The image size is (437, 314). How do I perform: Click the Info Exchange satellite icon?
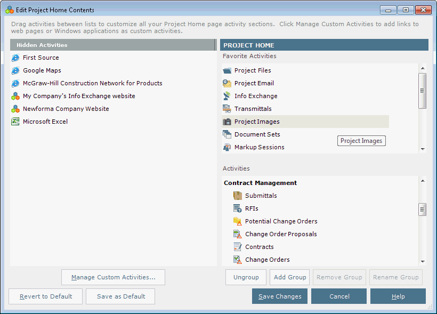point(227,96)
